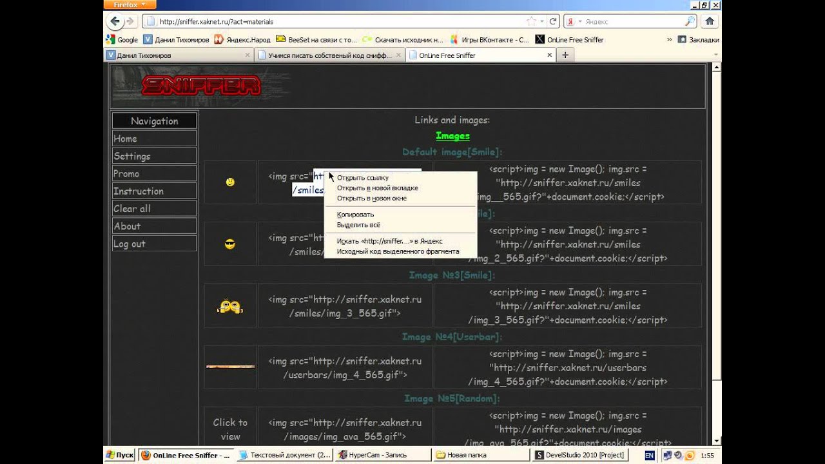Open About in Navigation sidebar
825x464 pixels.
[154, 226]
